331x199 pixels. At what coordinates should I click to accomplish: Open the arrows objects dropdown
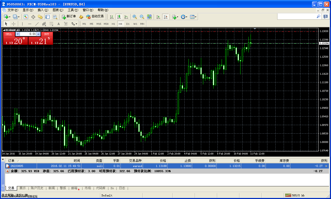tap(74, 24)
